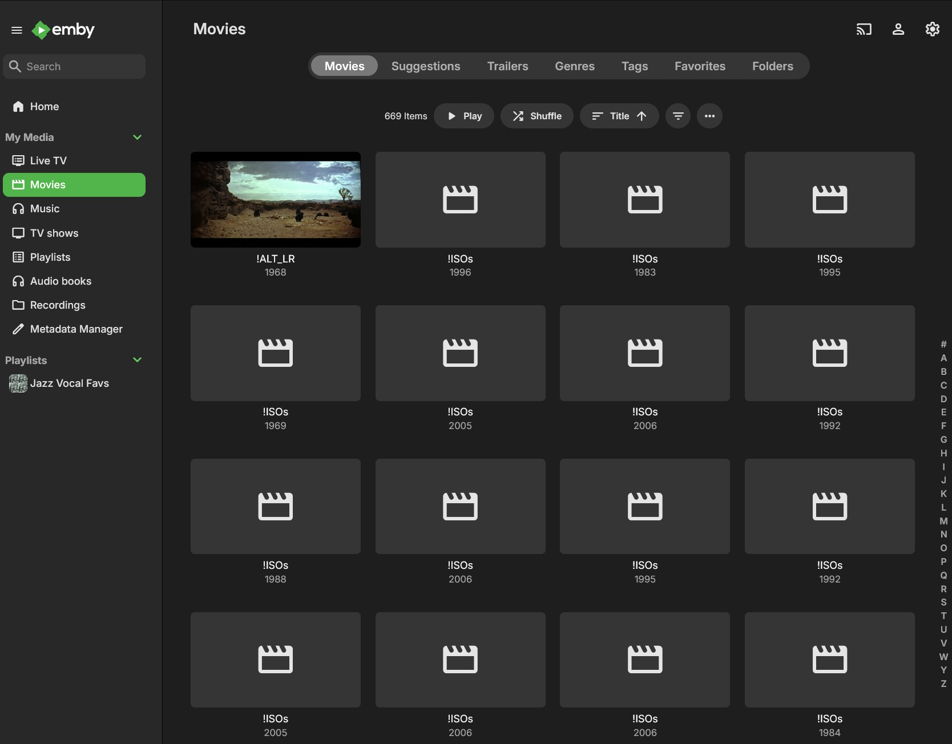Switch to the Favorites tab
The width and height of the screenshot is (952, 744).
coord(699,66)
